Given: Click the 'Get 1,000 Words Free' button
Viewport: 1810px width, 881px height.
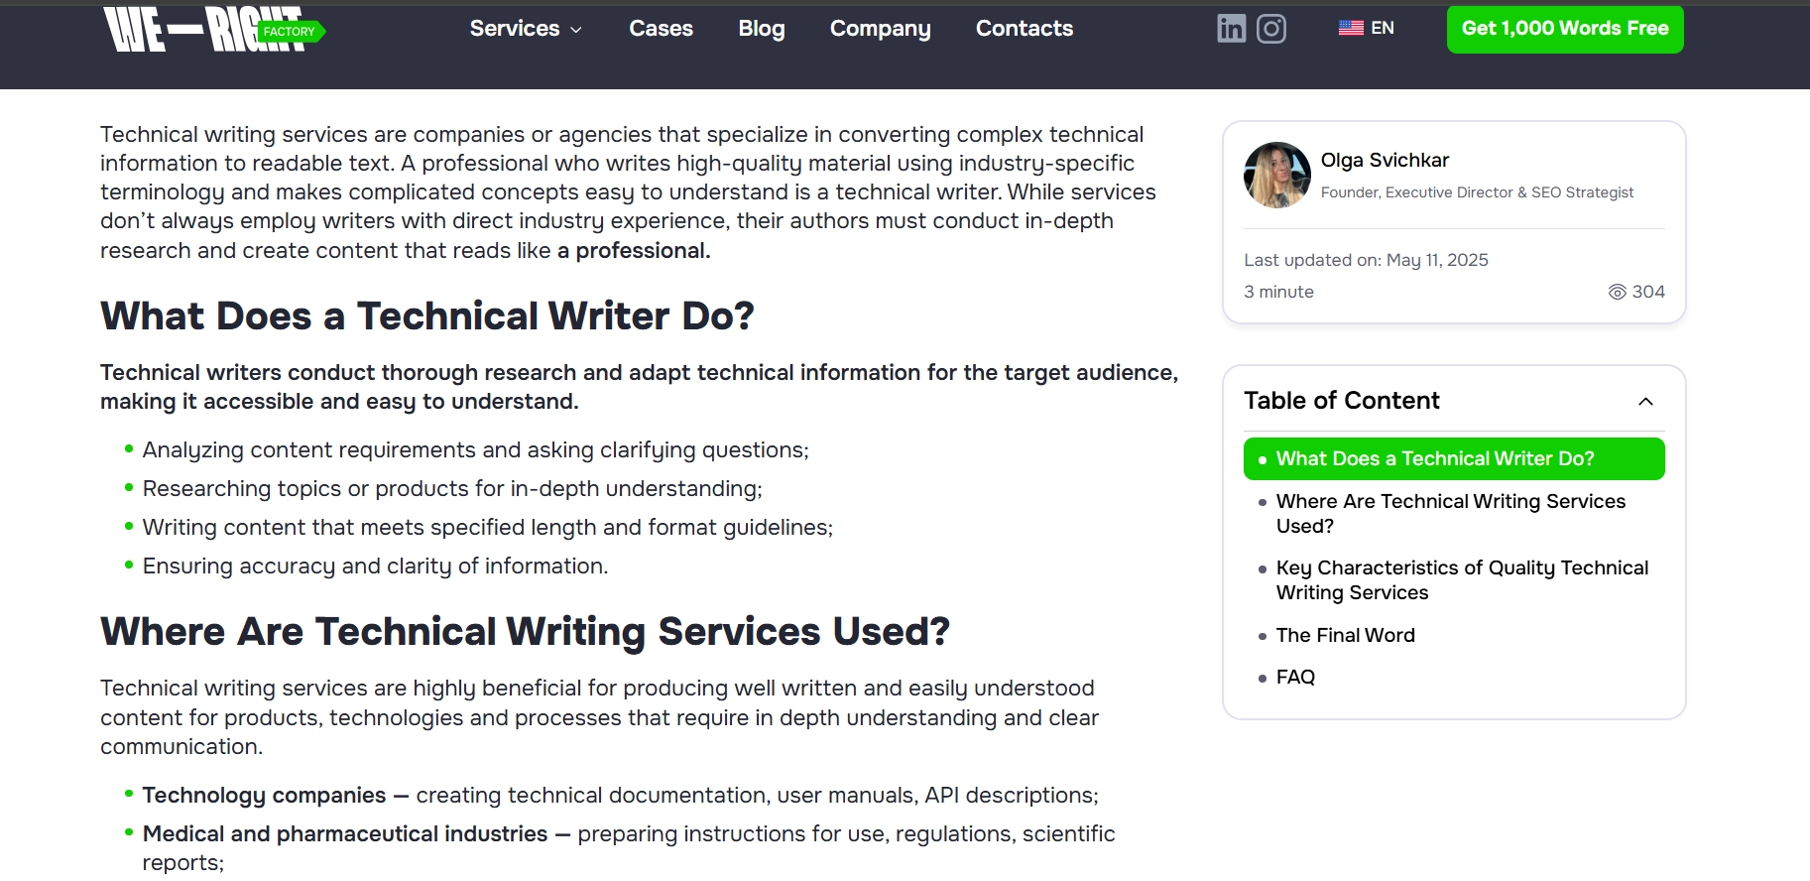Looking at the screenshot, I should 1564,29.
